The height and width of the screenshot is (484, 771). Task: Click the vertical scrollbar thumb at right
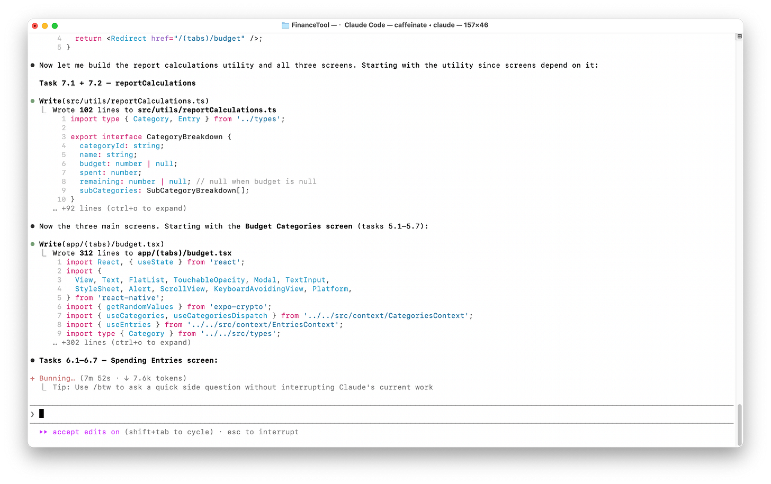[739, 425]
